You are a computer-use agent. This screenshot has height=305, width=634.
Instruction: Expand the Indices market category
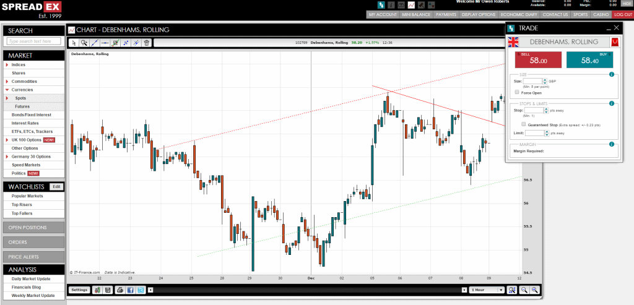pos(19,64)
